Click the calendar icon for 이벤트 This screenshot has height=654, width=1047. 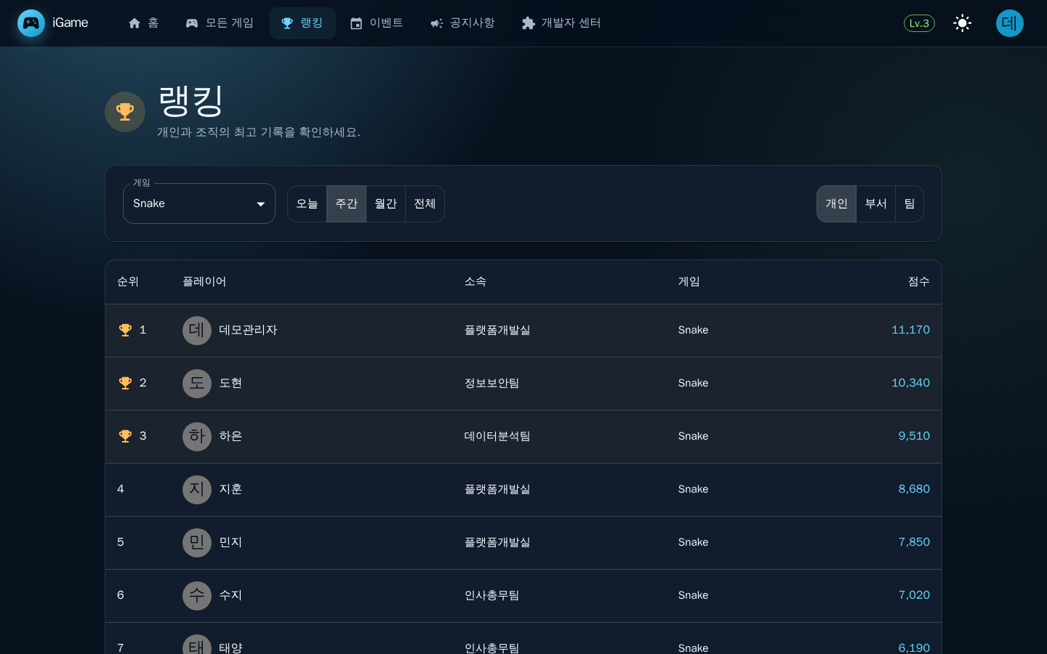[356, 23]
